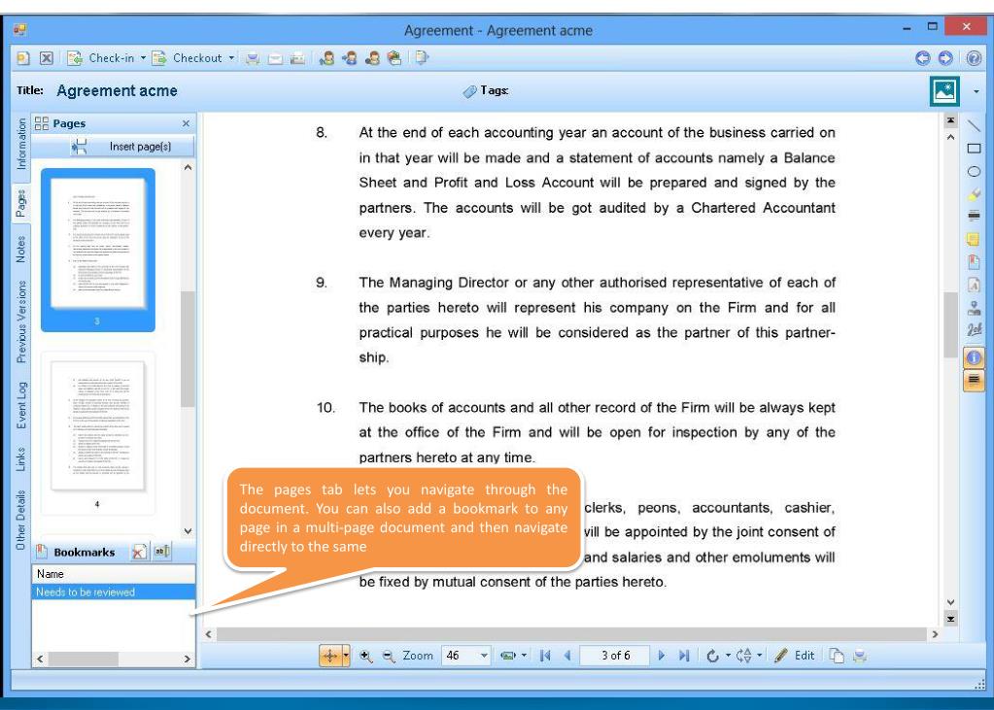Click the print icon in top toolbar
The height and width of the screenshot is (710, 994).
[253, 58]
